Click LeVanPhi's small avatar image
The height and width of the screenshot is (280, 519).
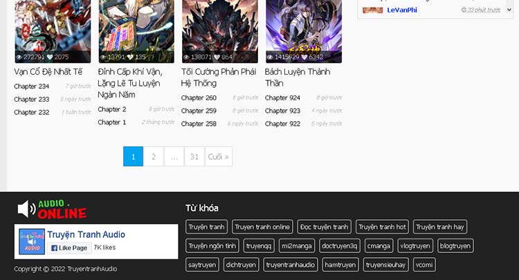[x=372, y=10]
